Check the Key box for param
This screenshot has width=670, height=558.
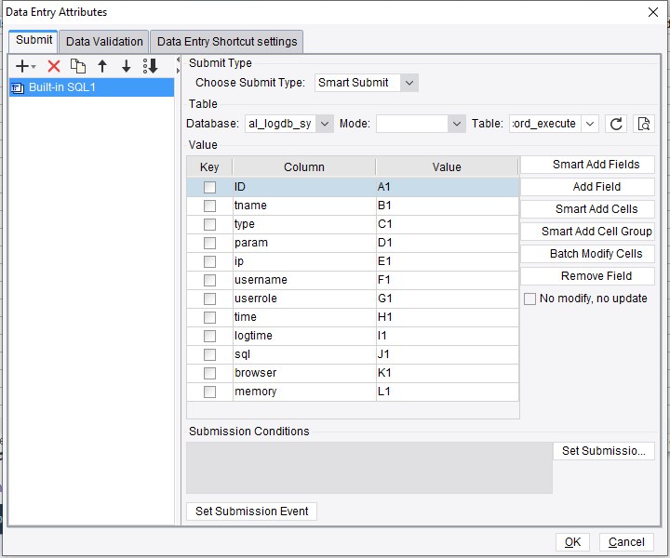click(209, 243)
